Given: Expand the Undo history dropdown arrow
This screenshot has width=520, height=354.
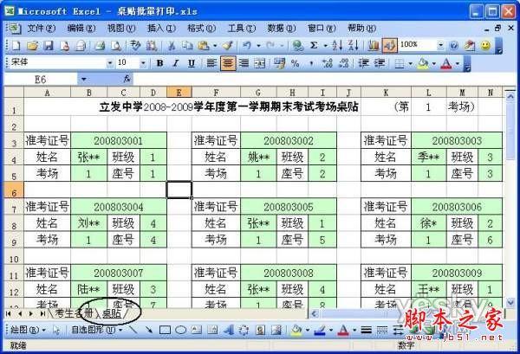Looking at the screenshot, I should pyautogui.click(x=258, y=46).
